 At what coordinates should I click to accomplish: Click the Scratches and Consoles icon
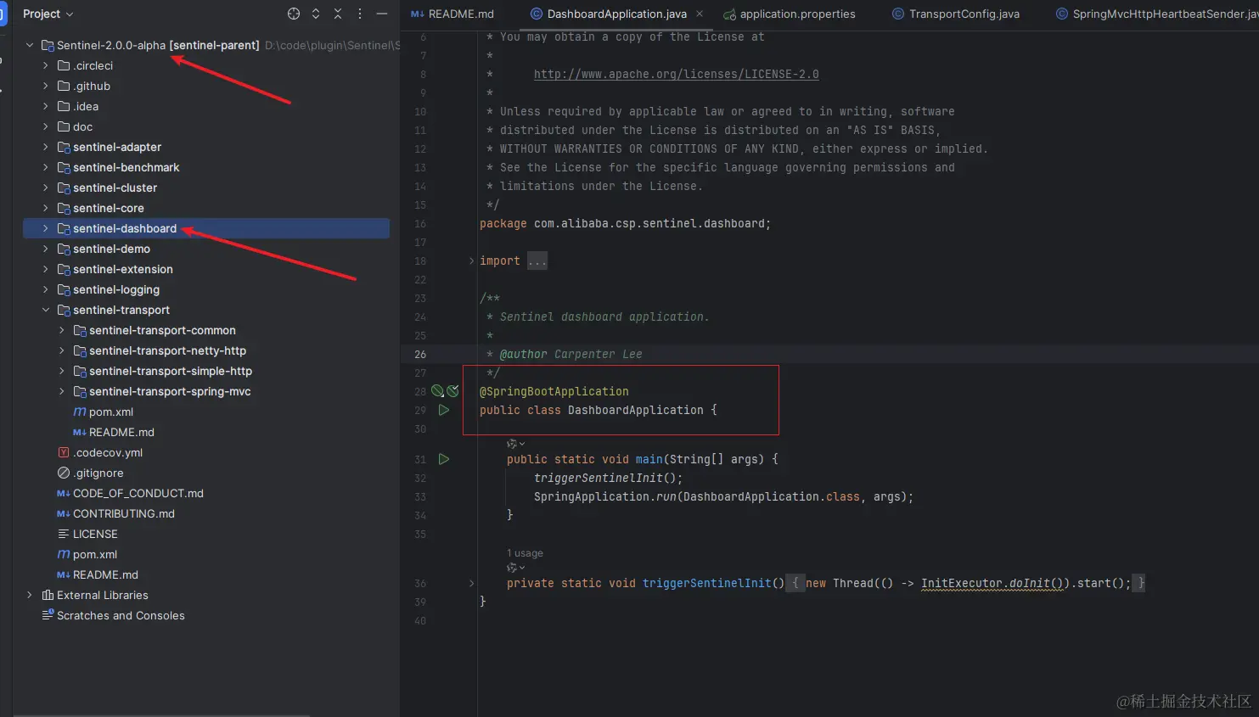point(48,615)
